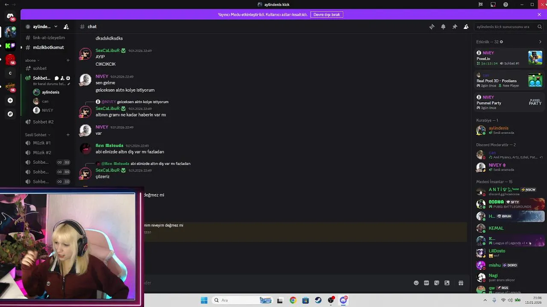547x307 pixels.
Task: Click the Help question mark icon
Action: coord(506,4)
